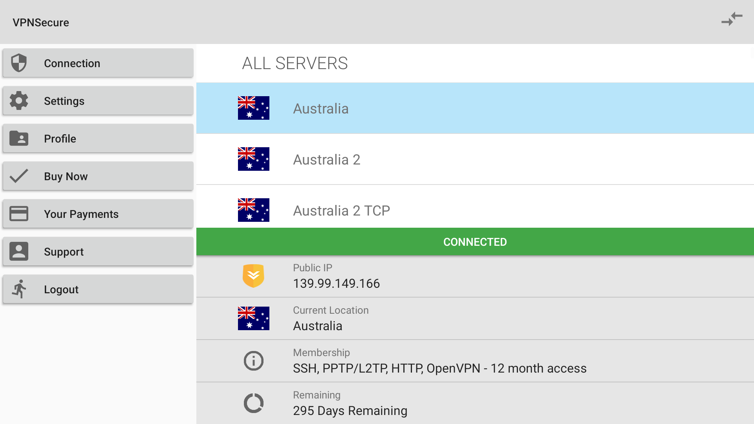
Task: Click the Australia flag in highlighted row
Action: pyautogui.click(x=254, y=108)
